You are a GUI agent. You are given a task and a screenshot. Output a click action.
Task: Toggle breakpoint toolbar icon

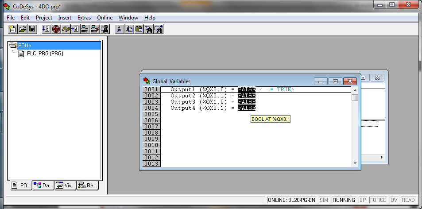[x=75, y=29]
